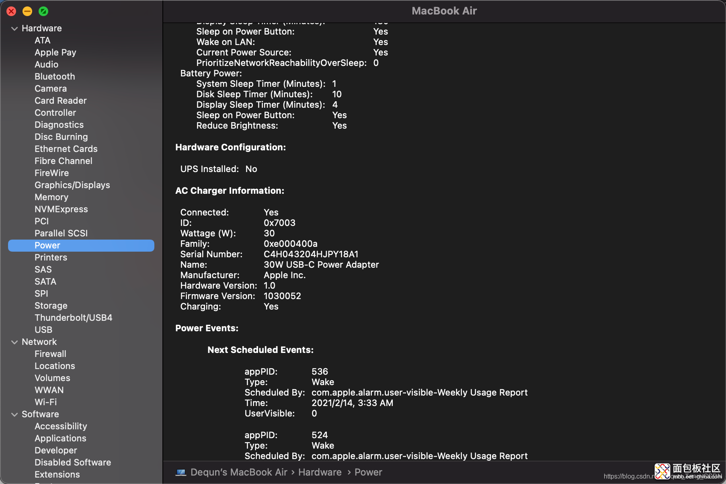
Task: Select SPI in the sidebar
Action: pos(41,294)
